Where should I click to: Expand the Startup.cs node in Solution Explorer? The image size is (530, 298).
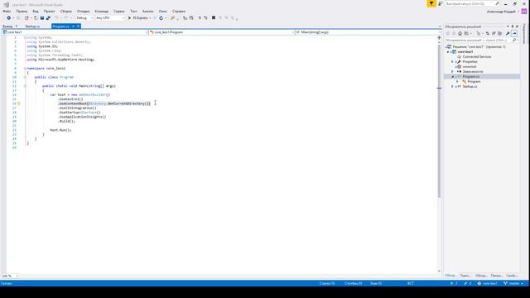(452, 86)
